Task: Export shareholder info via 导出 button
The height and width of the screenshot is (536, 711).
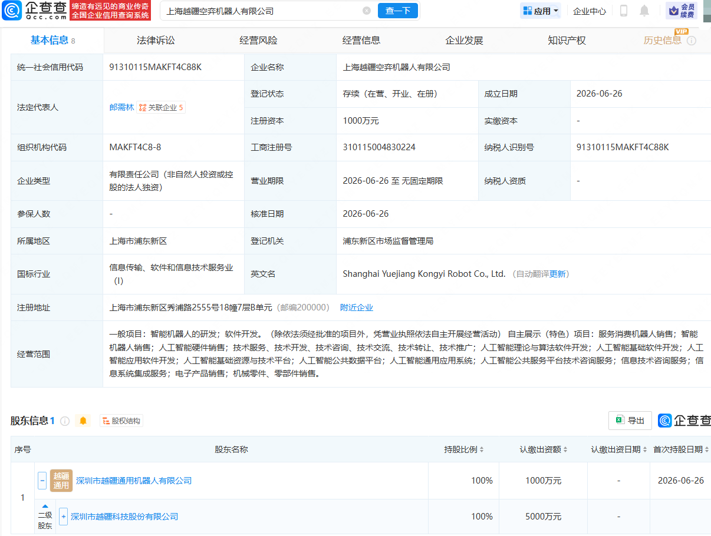Action: point(630,420)
